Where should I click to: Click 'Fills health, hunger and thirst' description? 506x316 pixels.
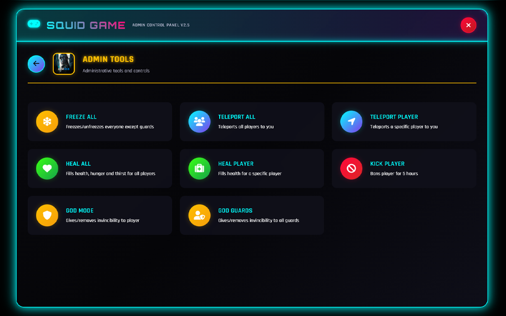(111, 174)
